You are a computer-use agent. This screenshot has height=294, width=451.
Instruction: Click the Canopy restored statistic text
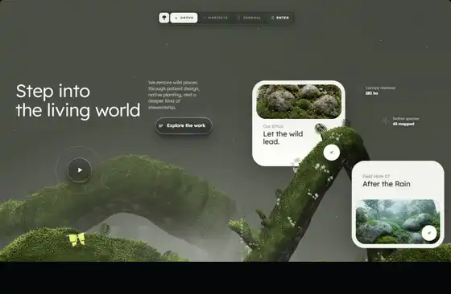click(x=380, y=91)
